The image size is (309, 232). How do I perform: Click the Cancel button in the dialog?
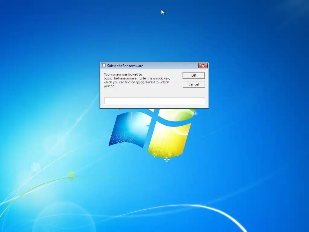pos(194,84)
